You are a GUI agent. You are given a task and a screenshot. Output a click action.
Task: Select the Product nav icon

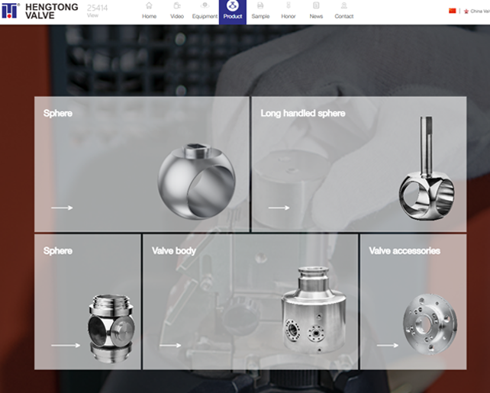[x=233, y=6]
